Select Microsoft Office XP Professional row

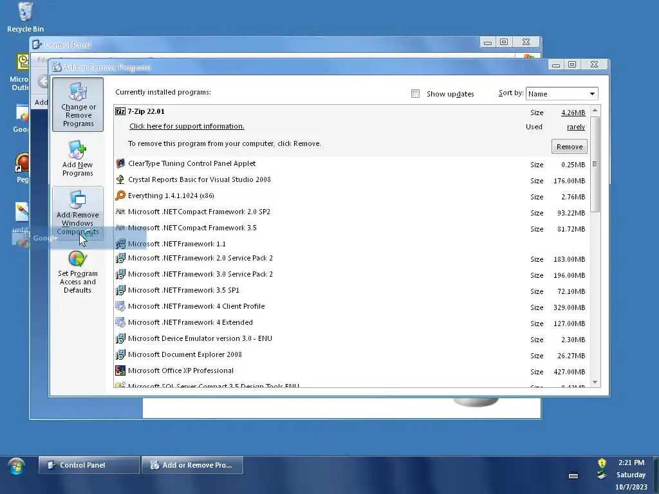pos(352,371)
